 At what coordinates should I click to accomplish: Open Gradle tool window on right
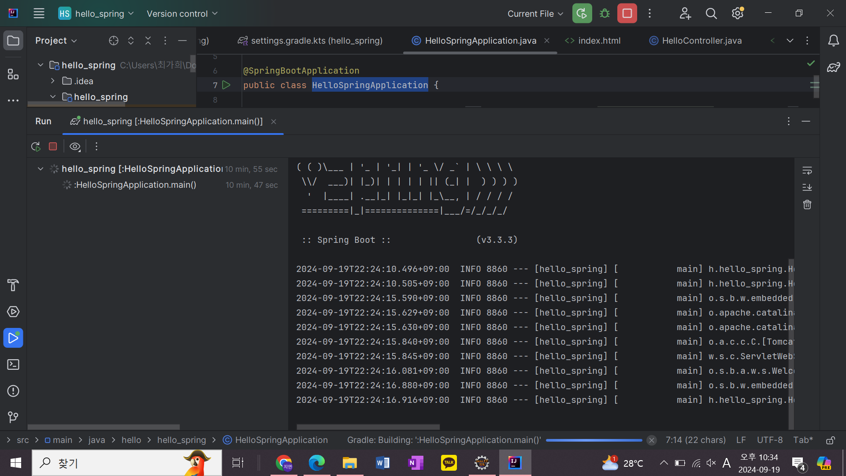[x=833, y=67]
